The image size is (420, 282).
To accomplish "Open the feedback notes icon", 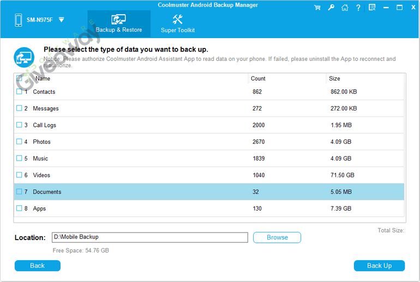I will coord(372,8).
